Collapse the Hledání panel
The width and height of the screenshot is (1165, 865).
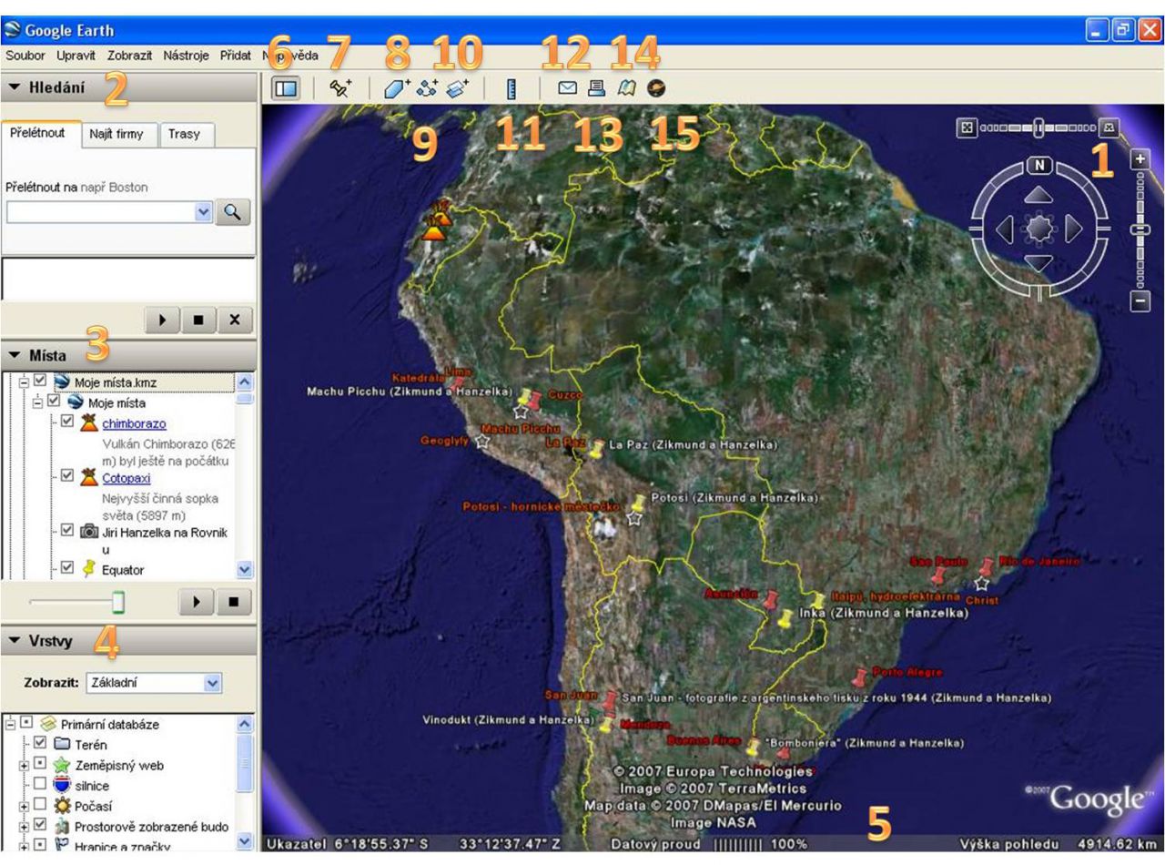pyautogui.click(x=14, y=87)
